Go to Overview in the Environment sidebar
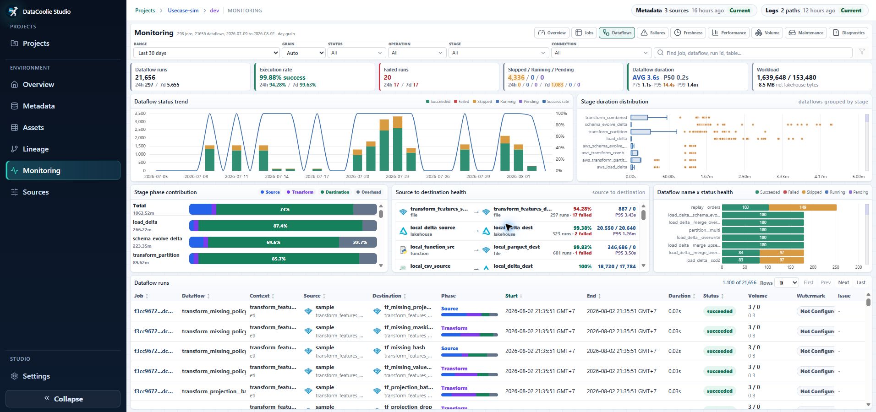Viewport: 876px width, 412px height. click(x=63, y=85)
